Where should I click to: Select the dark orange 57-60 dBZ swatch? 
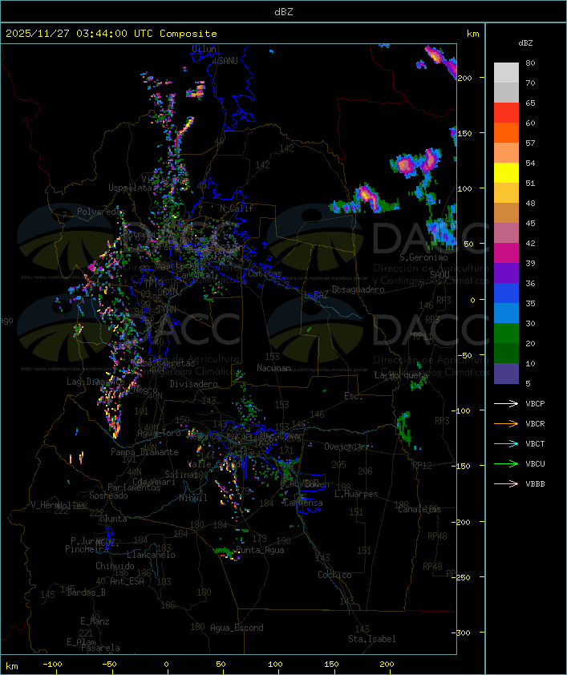click(x=506, y=133)
